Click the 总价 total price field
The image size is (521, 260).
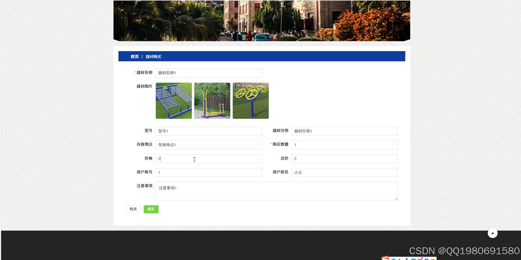point(344,159)
